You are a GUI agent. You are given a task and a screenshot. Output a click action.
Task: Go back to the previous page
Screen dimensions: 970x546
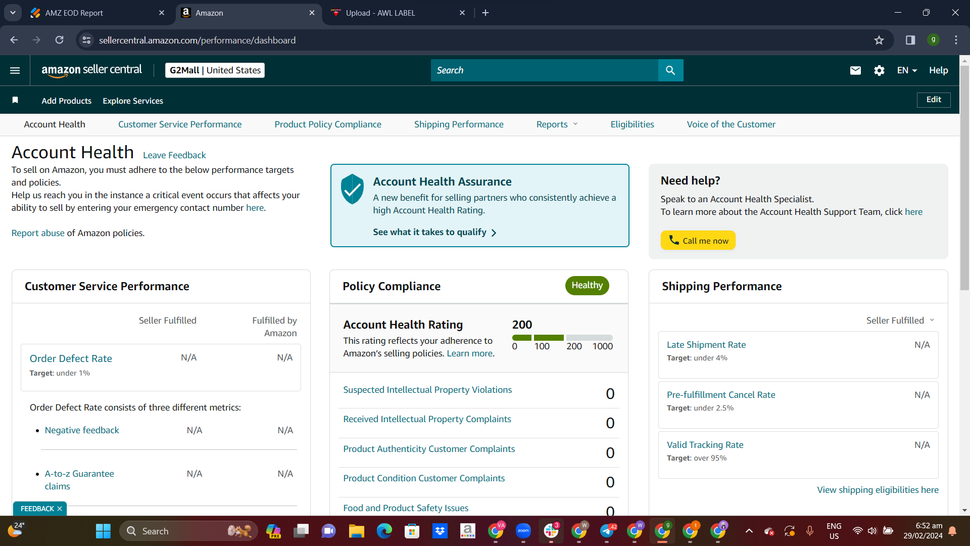pyautogui.click(x=14, y=40)
